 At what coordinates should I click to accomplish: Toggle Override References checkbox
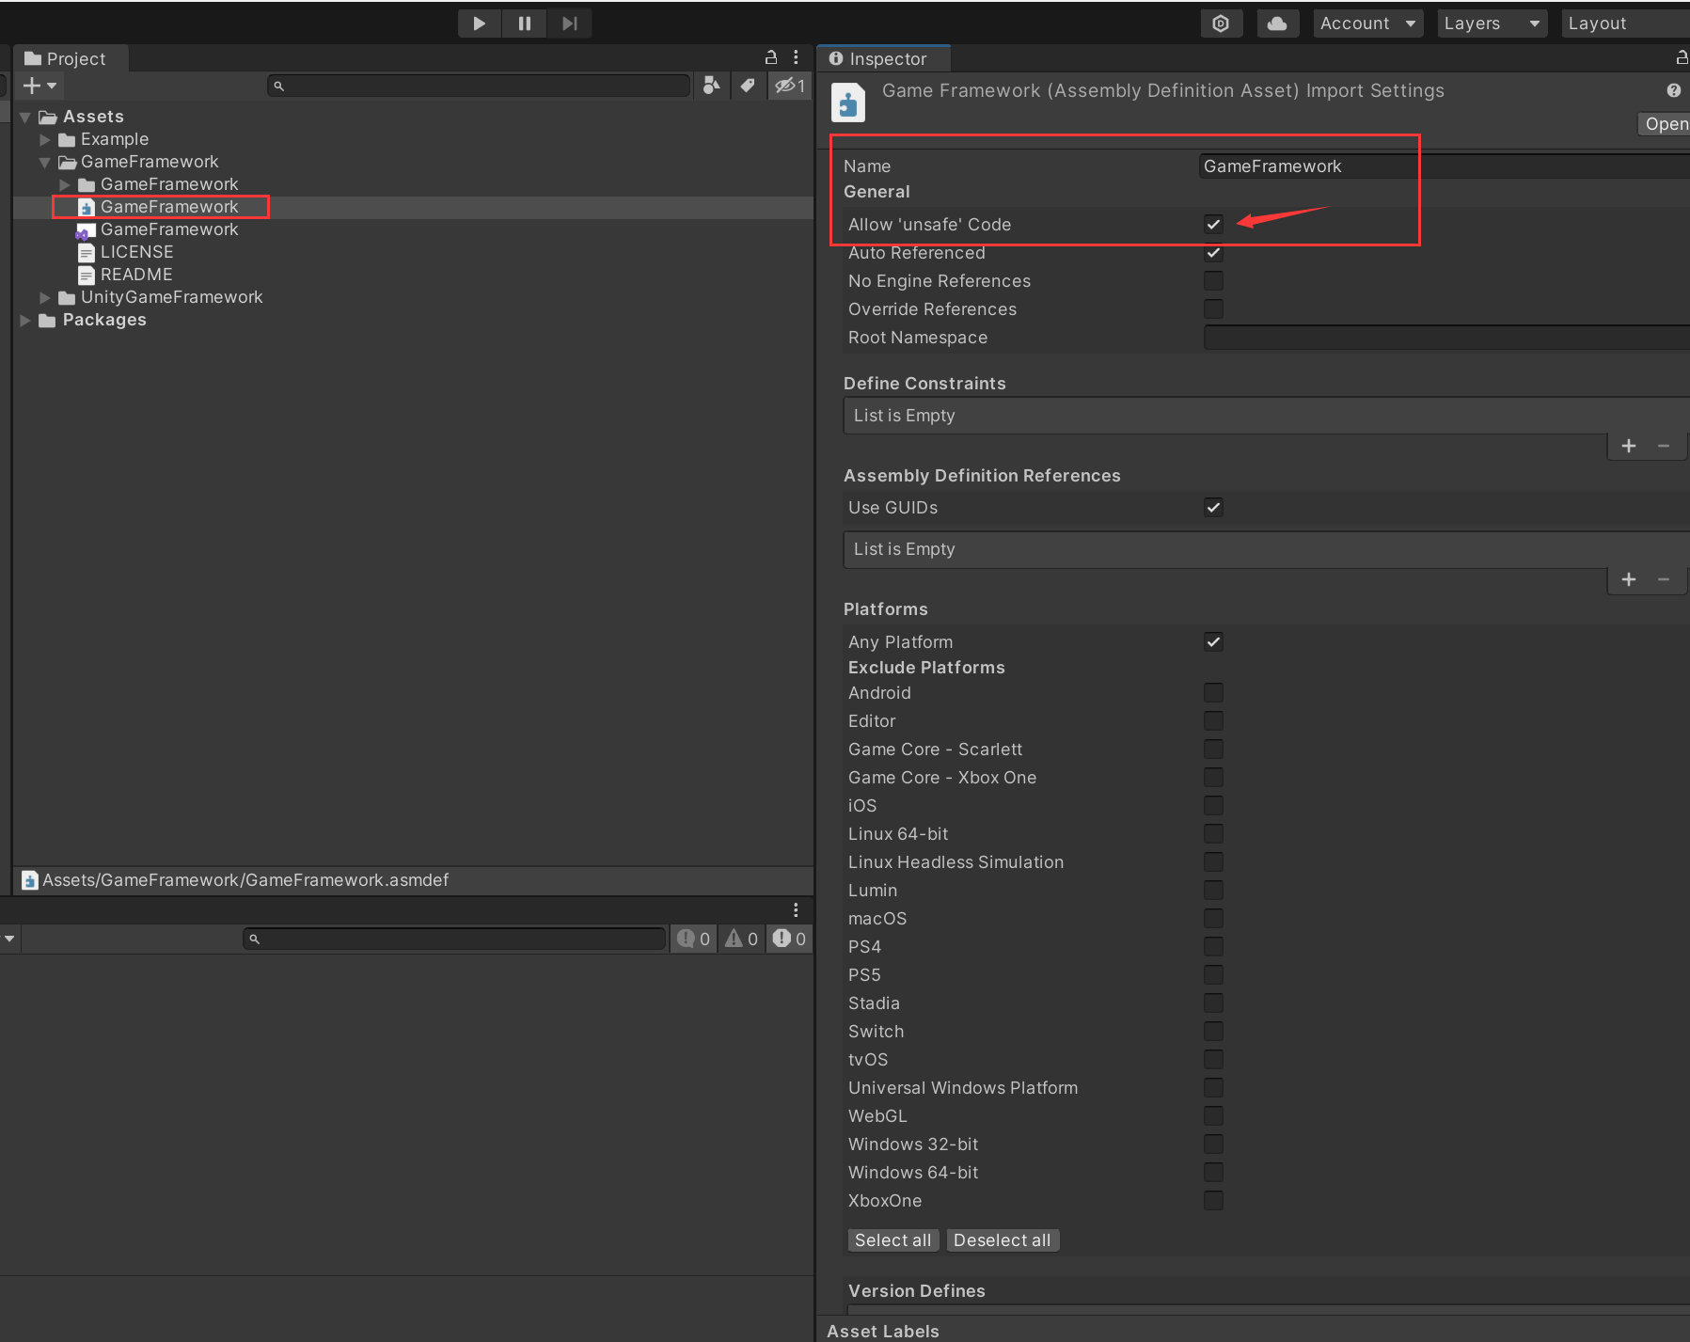tap(1213, 308)
